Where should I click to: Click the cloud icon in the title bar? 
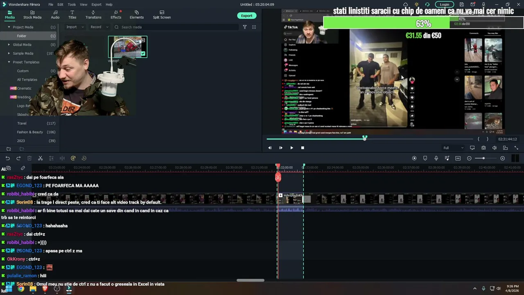405,5
